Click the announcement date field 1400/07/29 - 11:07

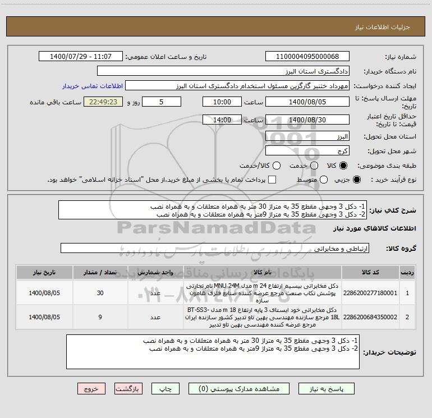81,56
